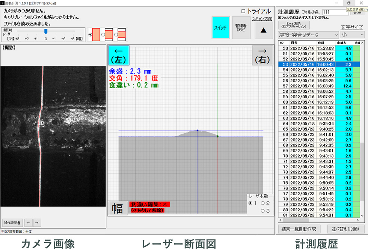Select laser count 3 radio button
The height and width of the screenshot is (250, 368).
(x=262, y=211)
